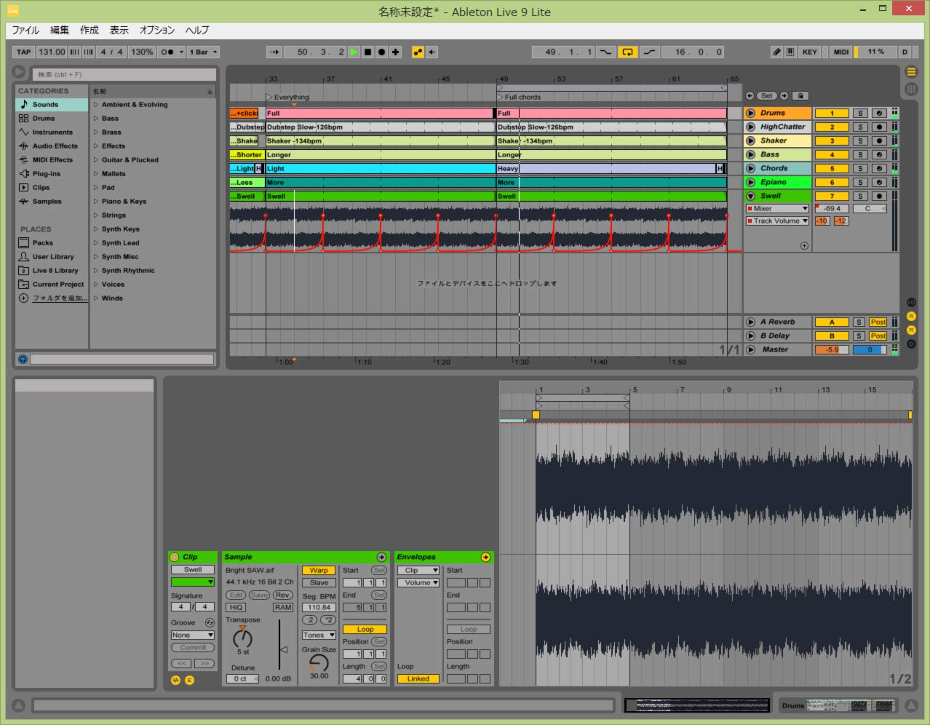The image size is (930, 725).
Task: Click the browser search field
Action: point(124,74)
